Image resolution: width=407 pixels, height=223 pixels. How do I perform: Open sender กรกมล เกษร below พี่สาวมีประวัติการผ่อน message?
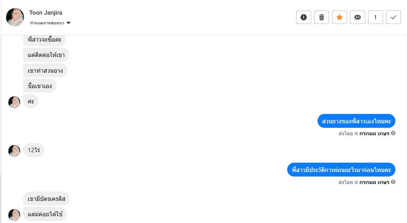(374, 182)
